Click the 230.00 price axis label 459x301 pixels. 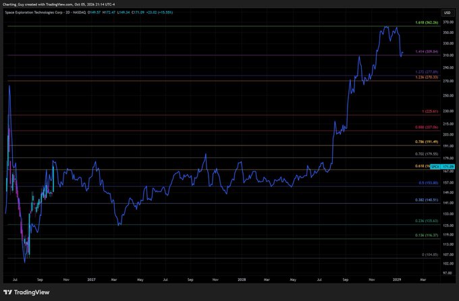click(x=448, y=111)
